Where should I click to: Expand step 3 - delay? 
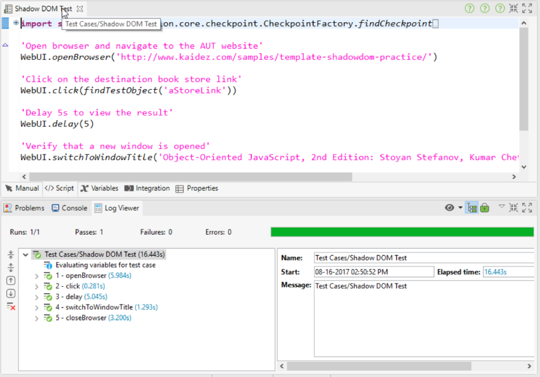tap(36, 297)
